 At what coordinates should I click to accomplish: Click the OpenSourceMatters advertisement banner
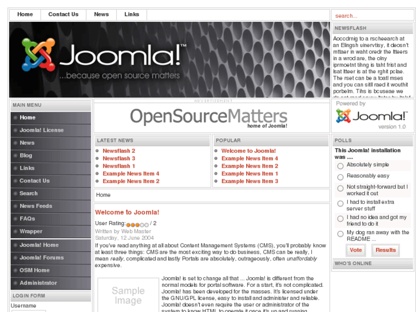pyautogui.click(x=208, y=117)
